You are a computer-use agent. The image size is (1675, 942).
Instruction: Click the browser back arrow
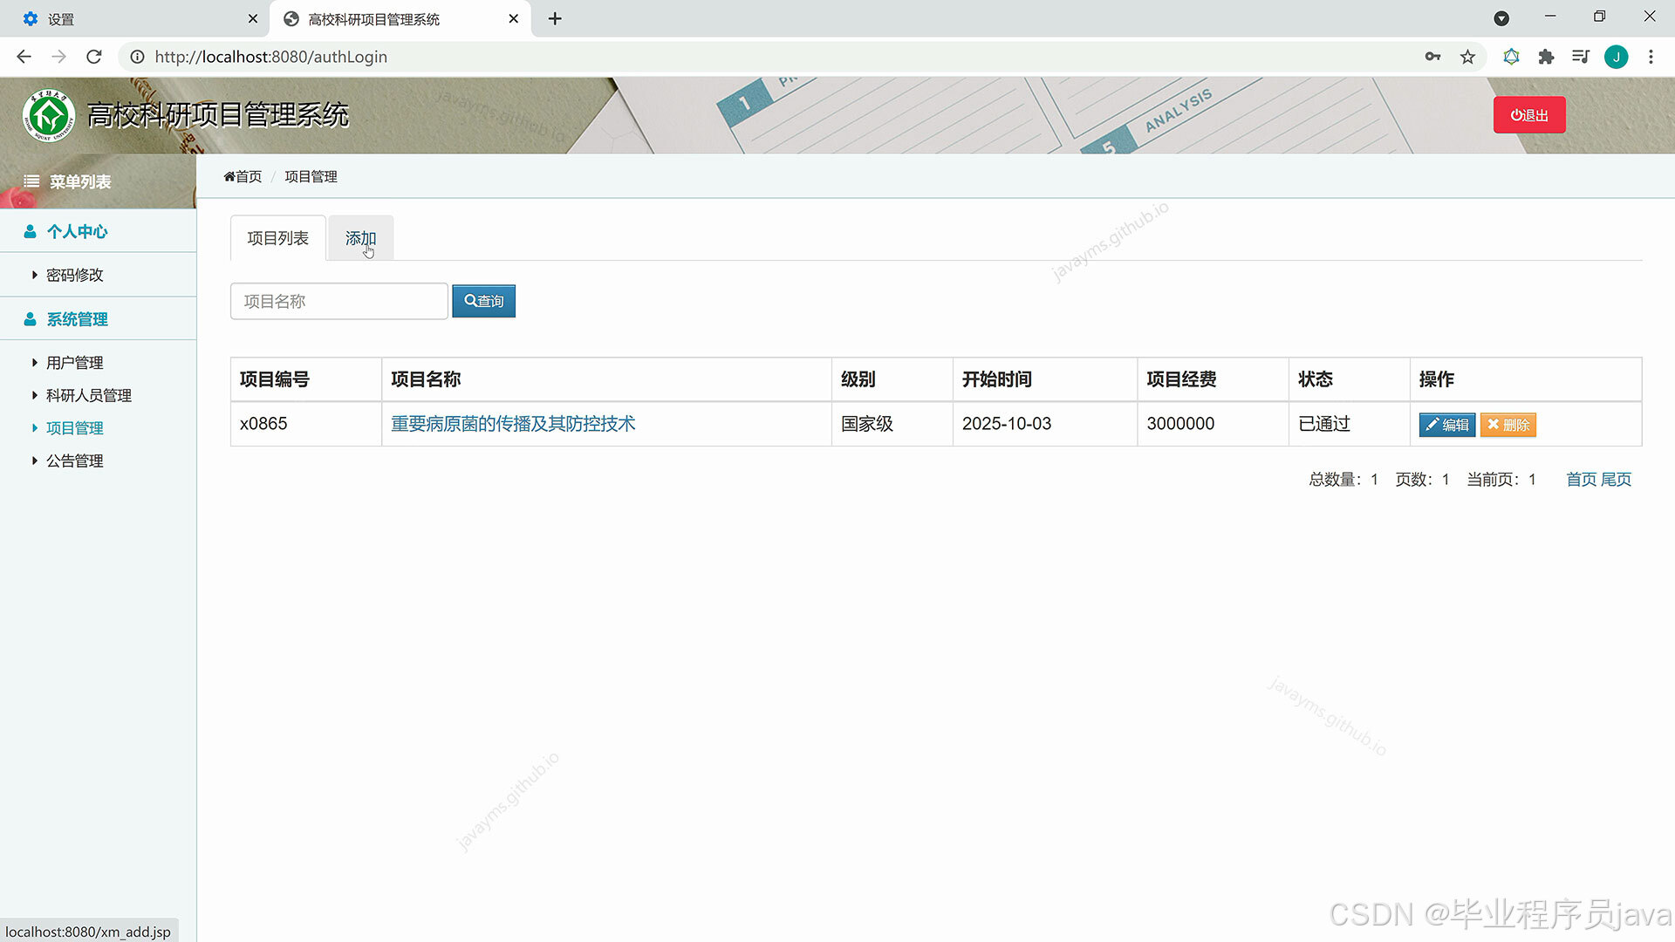coord(24,57)
